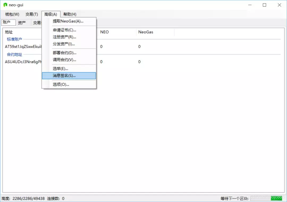The image size is (287, 202).
Task: Select 部署合约(D)... menu entry
Action: pyautogui.click(x=69, y=53)
